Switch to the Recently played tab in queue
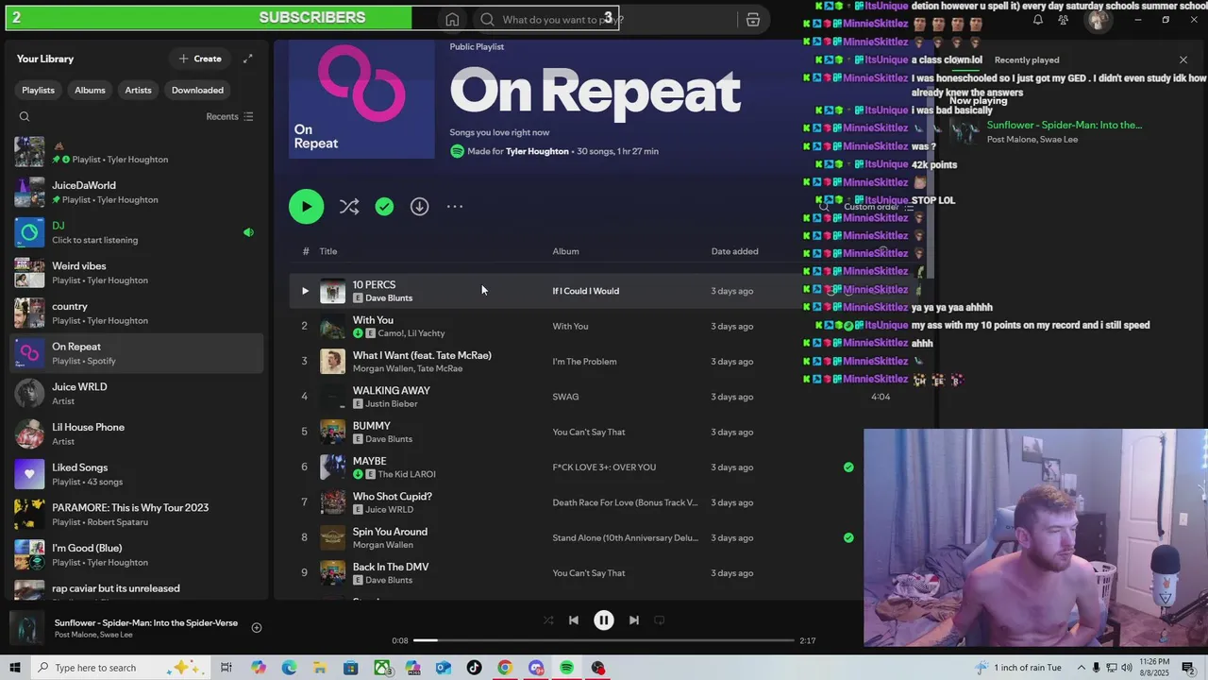This screenshot has width=1208, height=680. (1027, 59)
